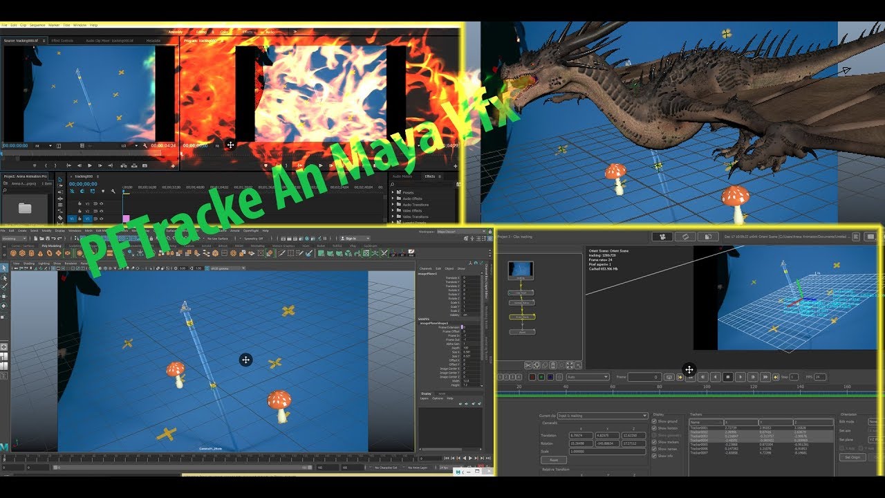885x498 pixels.
Task: Click Export Frame camera icon in Source monitor
Action: (145, 165)
